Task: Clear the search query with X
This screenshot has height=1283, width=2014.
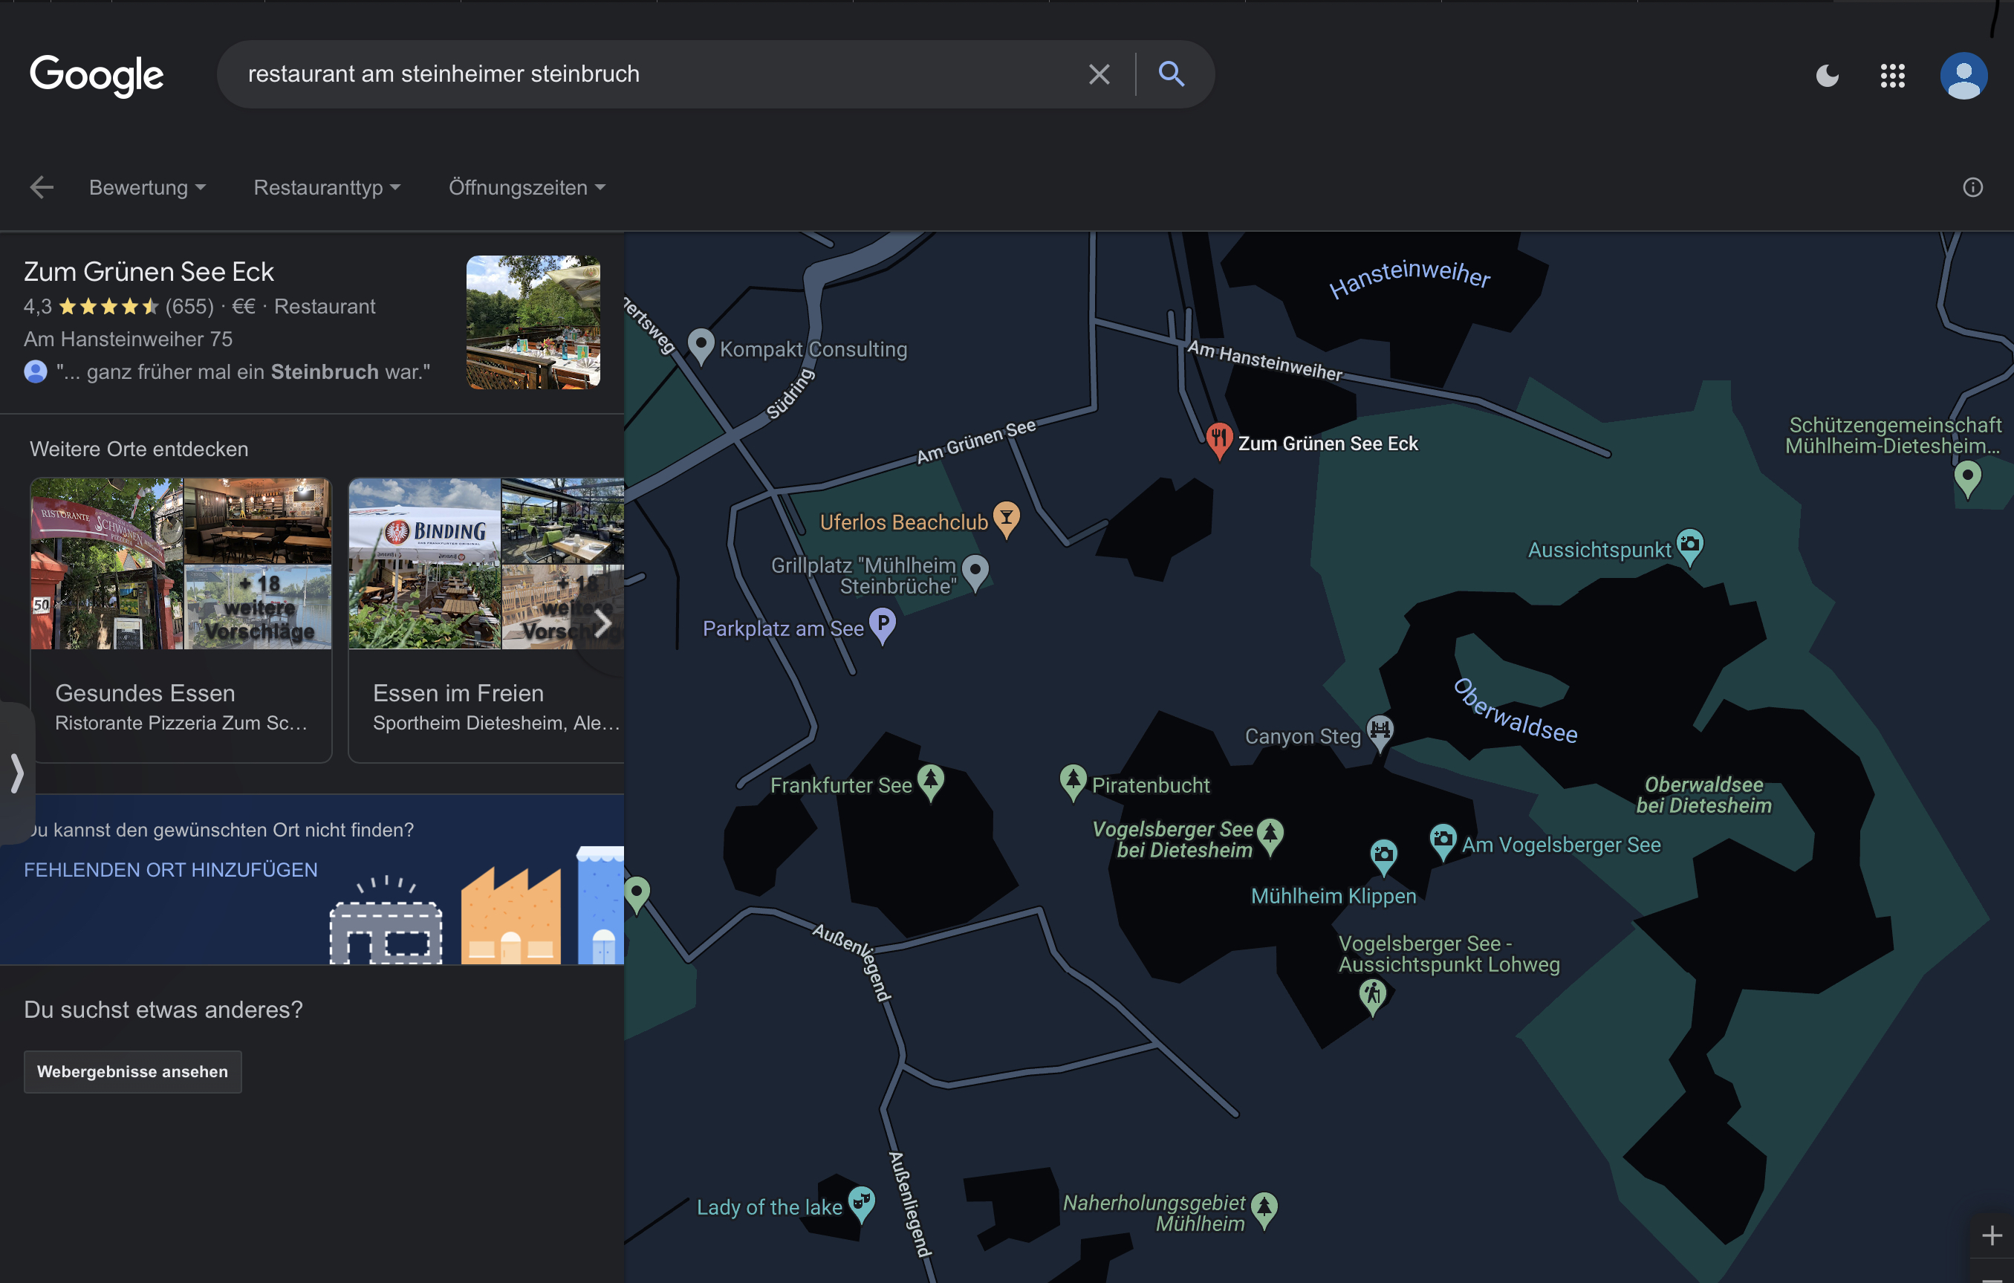Action: point(1099,74)
